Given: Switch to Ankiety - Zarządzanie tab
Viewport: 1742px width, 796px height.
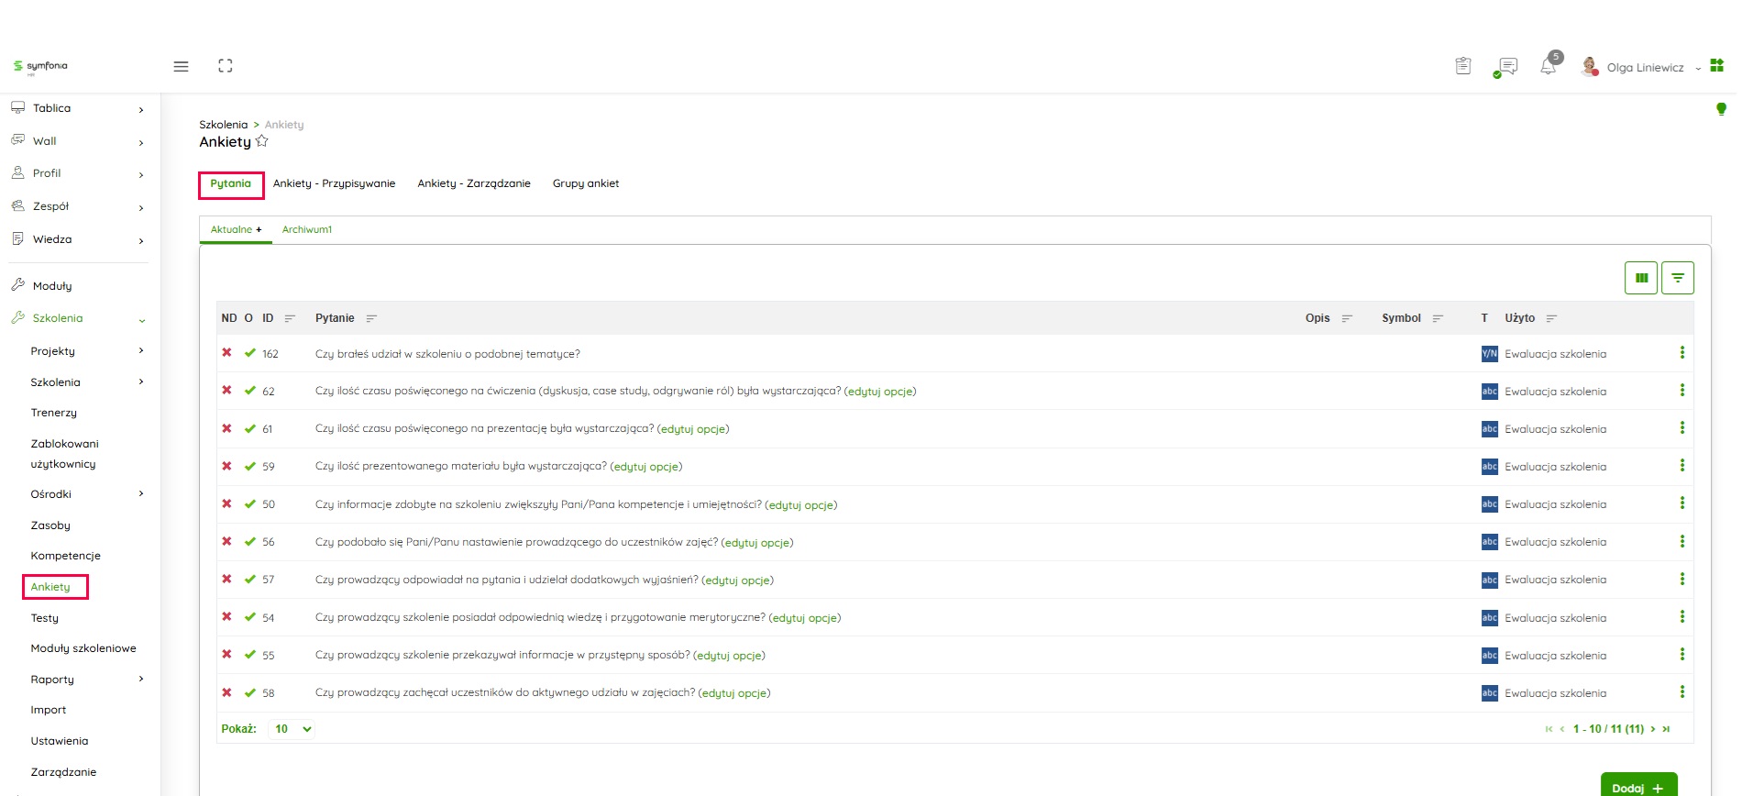Looking at the screenshot, I should tap(473, 183).
